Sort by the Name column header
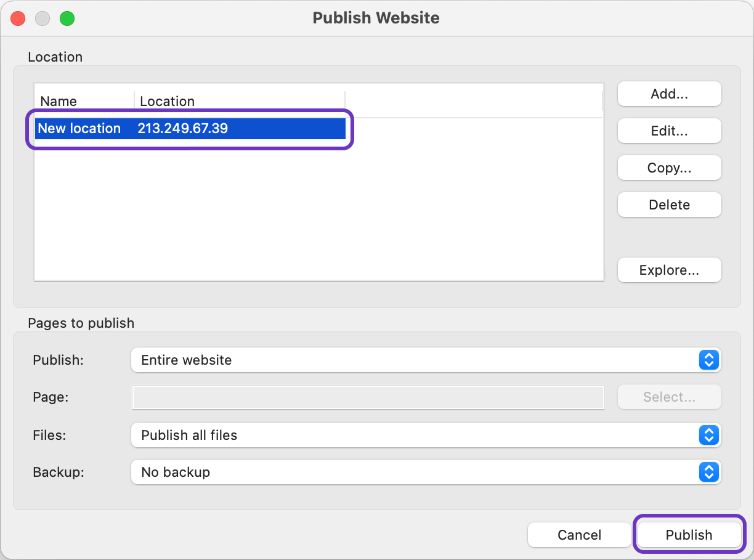 tap(84, 101)
